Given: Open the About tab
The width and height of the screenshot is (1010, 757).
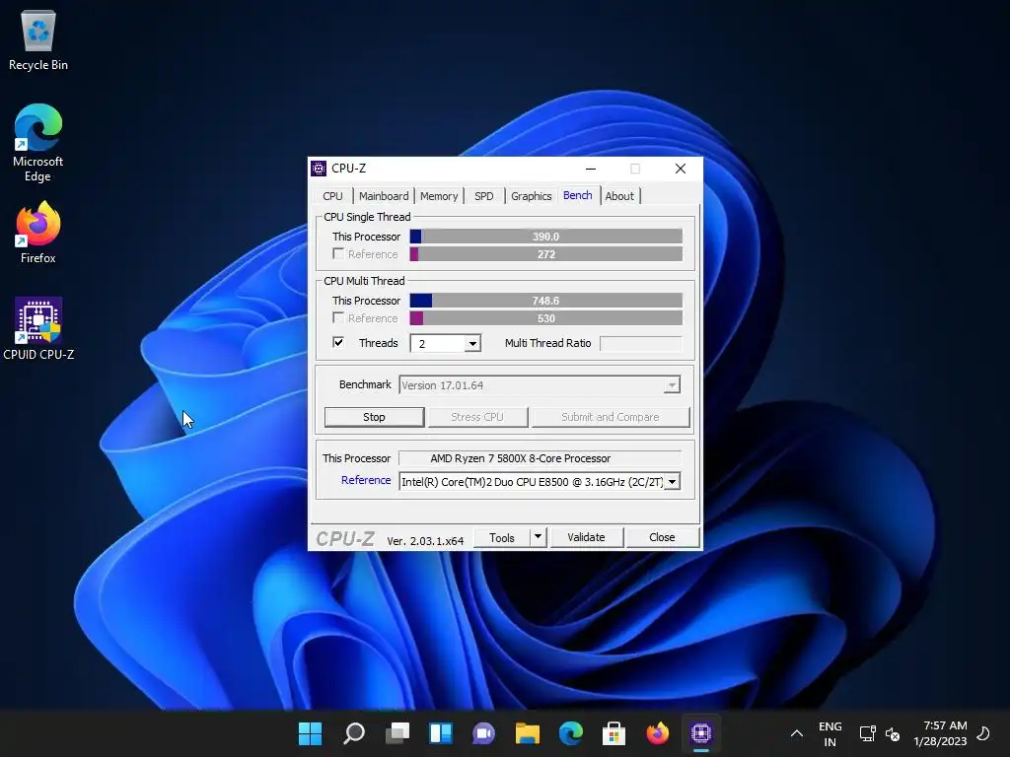Looking at the screenshot, I should coord(619,196).
